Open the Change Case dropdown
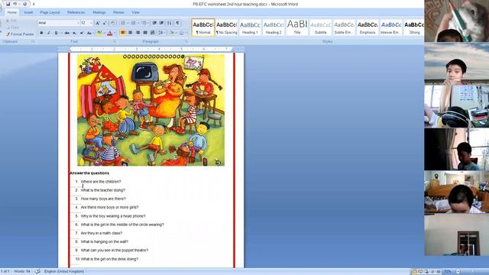The height and width of the screenshot is (275, 489). (89, 33)
